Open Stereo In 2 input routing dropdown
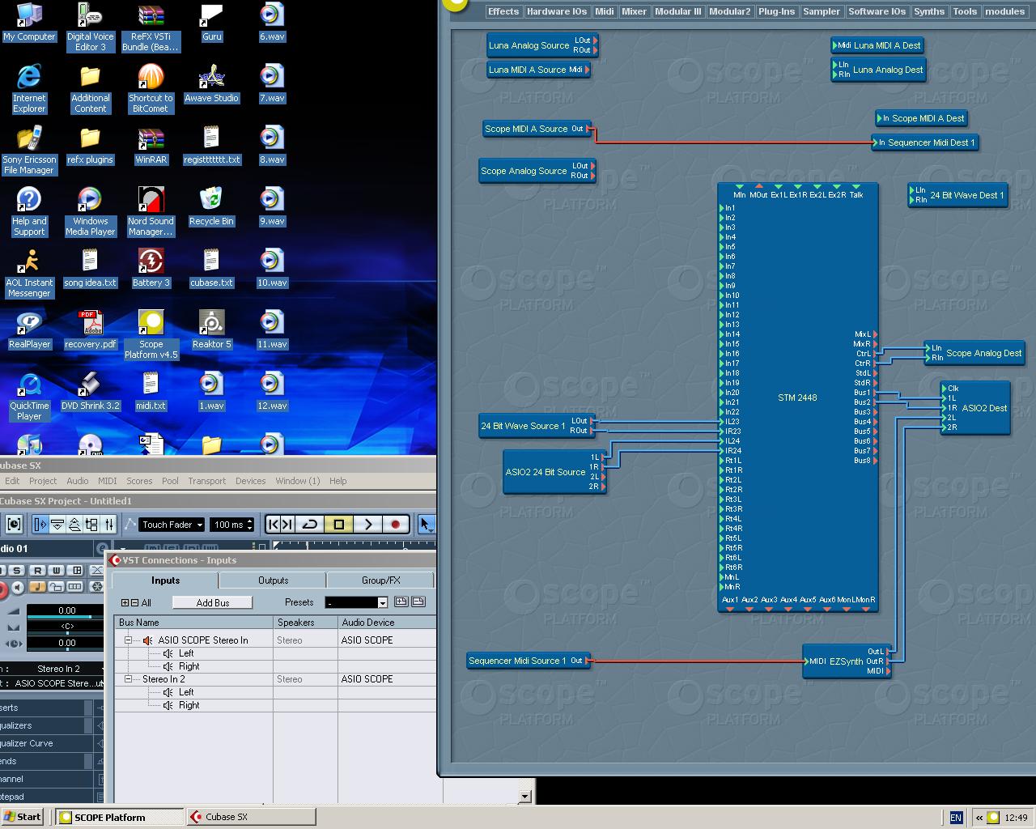 coord(59,669)
